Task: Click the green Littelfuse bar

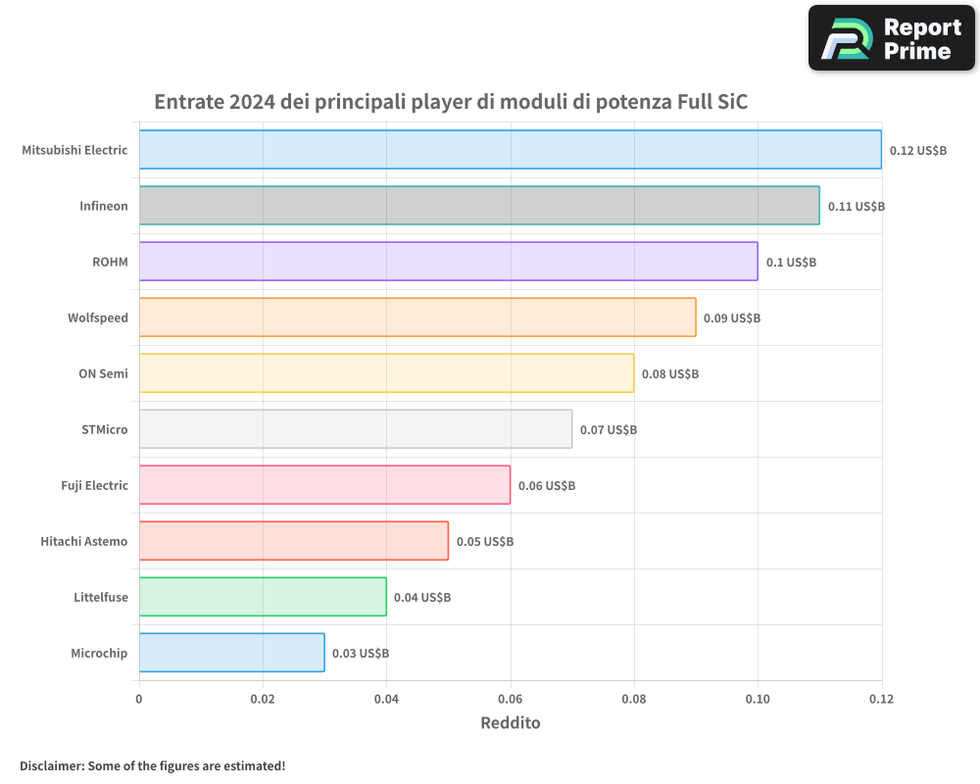Action: [x=263, y=597]
